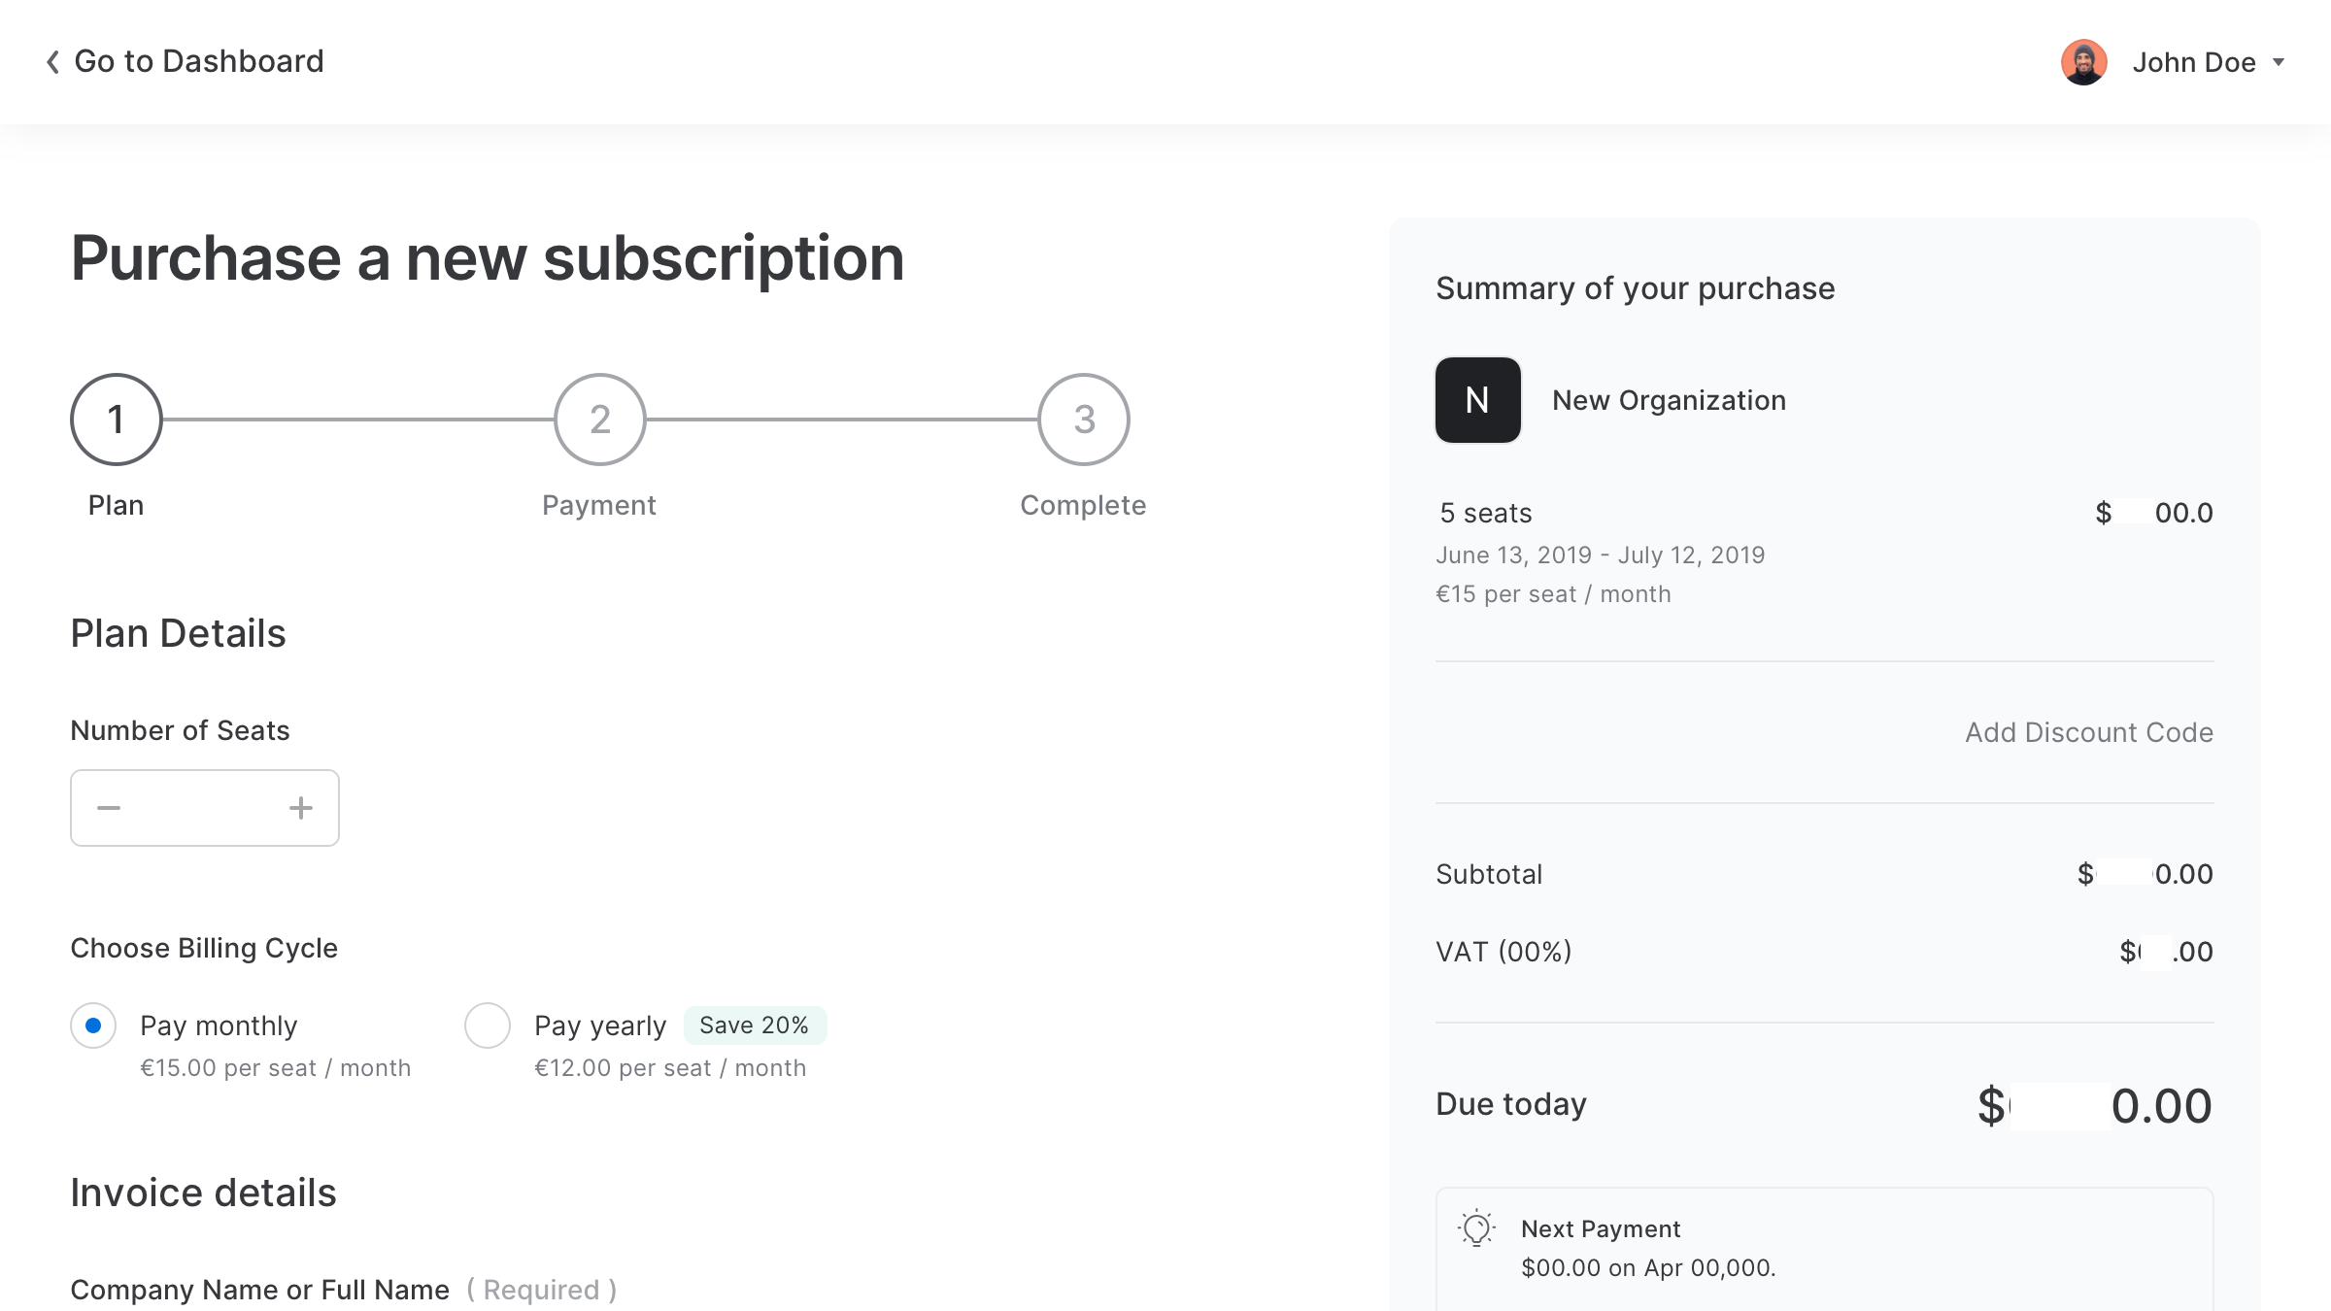Click the Payment step label
Screen dimensions: 2331x1311
(599, 505)
